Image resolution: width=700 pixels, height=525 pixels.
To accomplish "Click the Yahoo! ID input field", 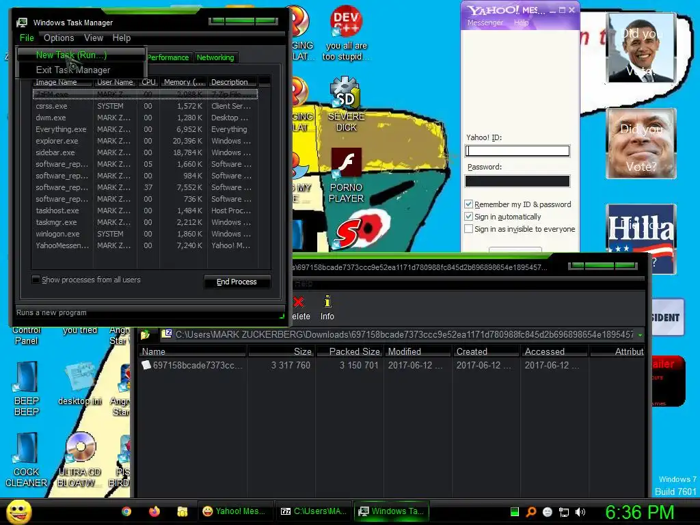I will coord(517,151).
